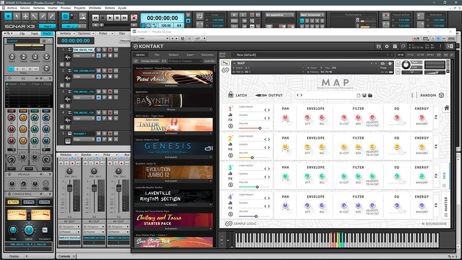Click the A-Z sort button
The width and height of the screenshot is (462, 260).
click(164, 61)
